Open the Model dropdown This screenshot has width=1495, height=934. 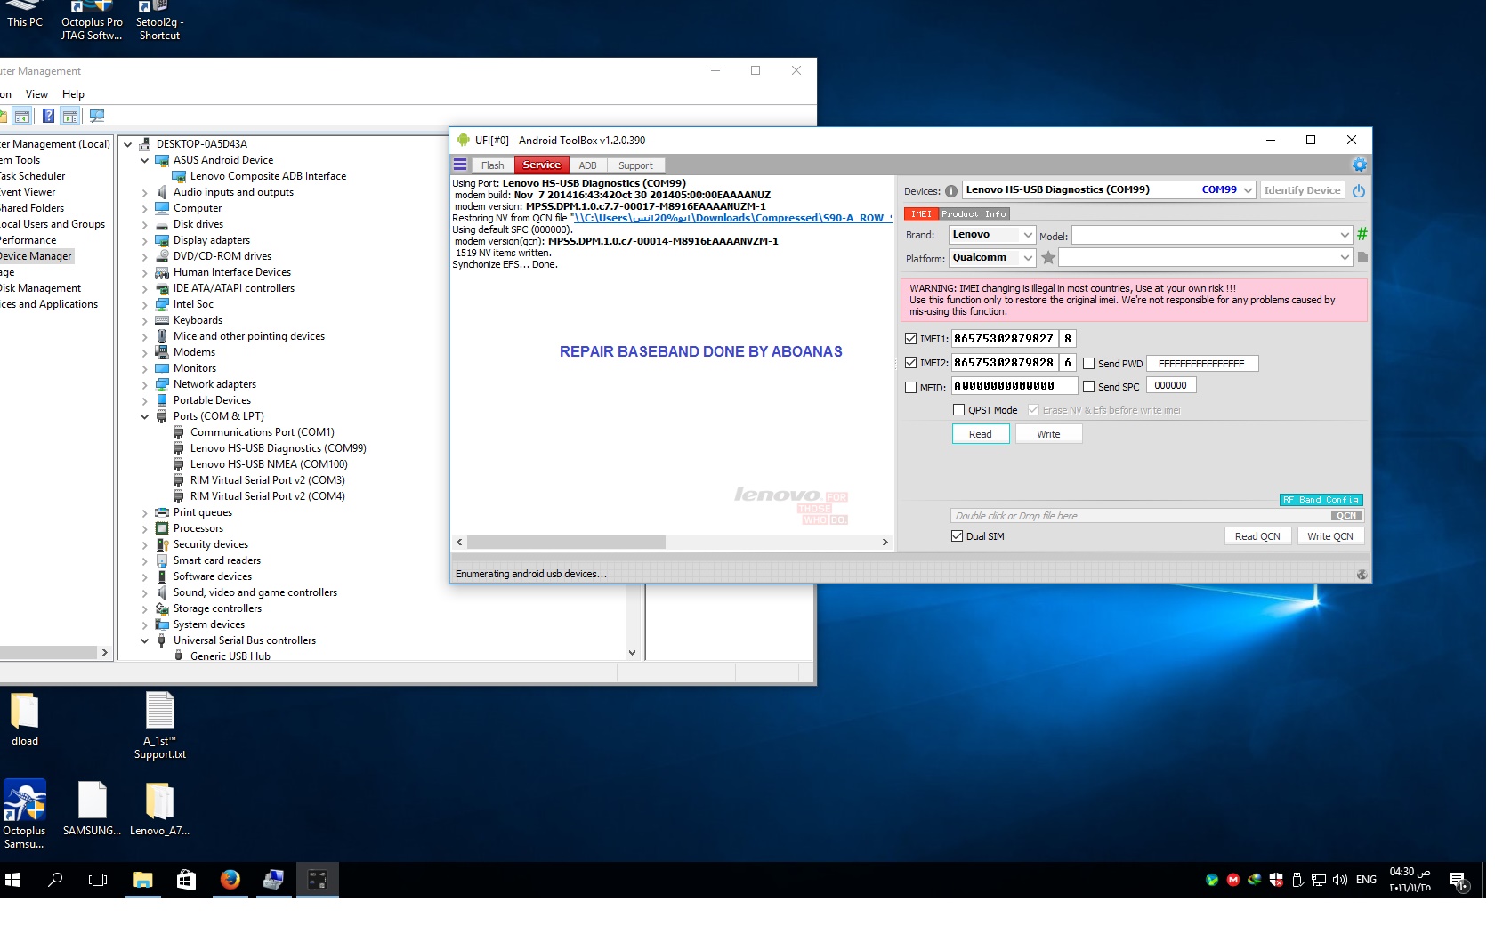coord(1345,235)
